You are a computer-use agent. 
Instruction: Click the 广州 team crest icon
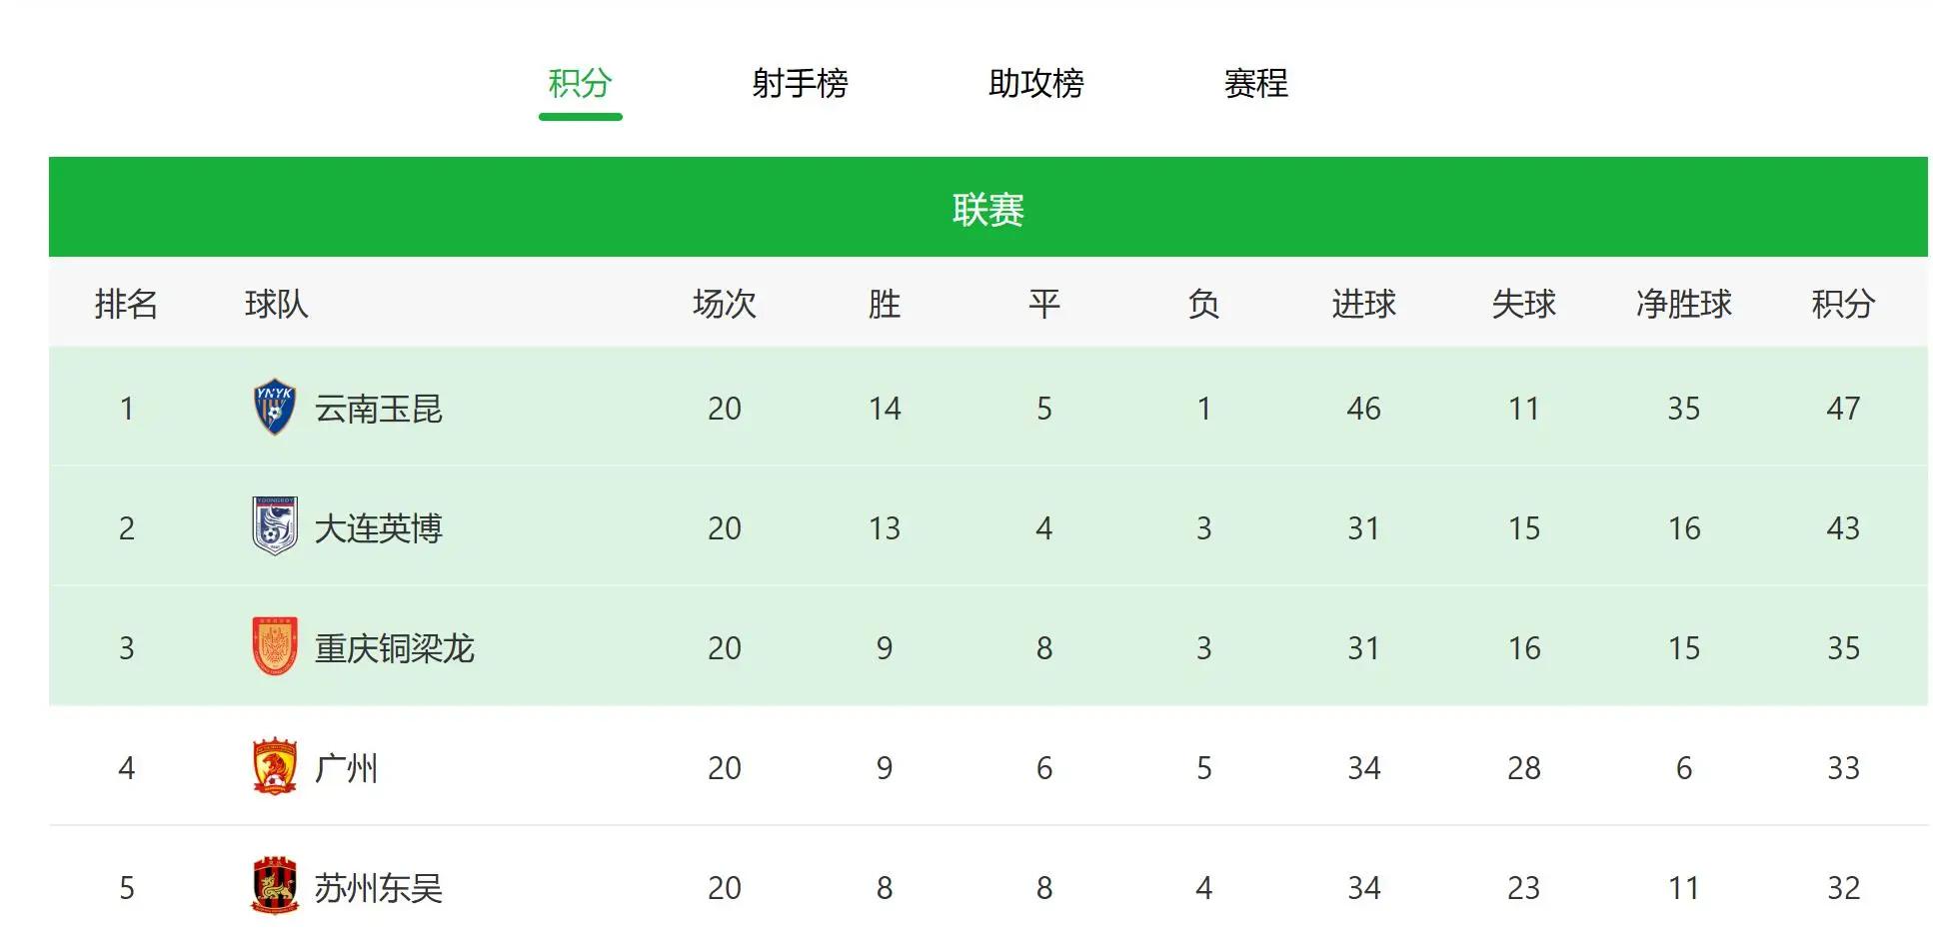(x=275, y=766)
